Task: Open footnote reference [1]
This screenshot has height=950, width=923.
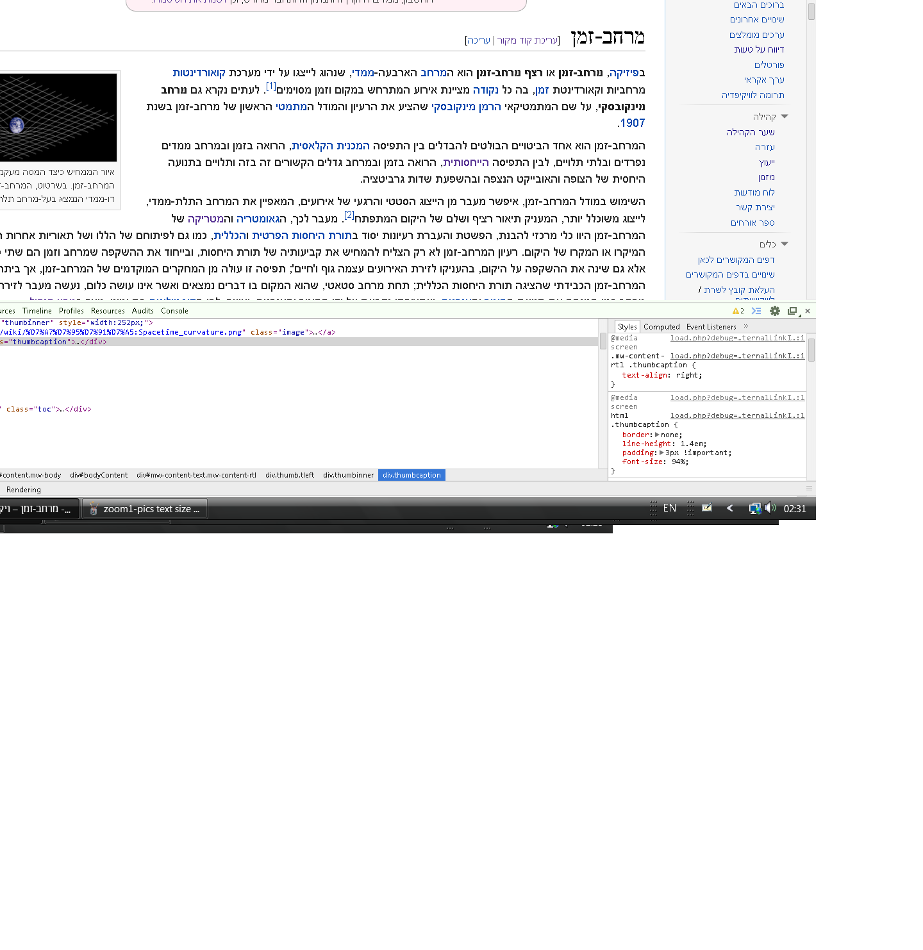Action: coord(271,86)
